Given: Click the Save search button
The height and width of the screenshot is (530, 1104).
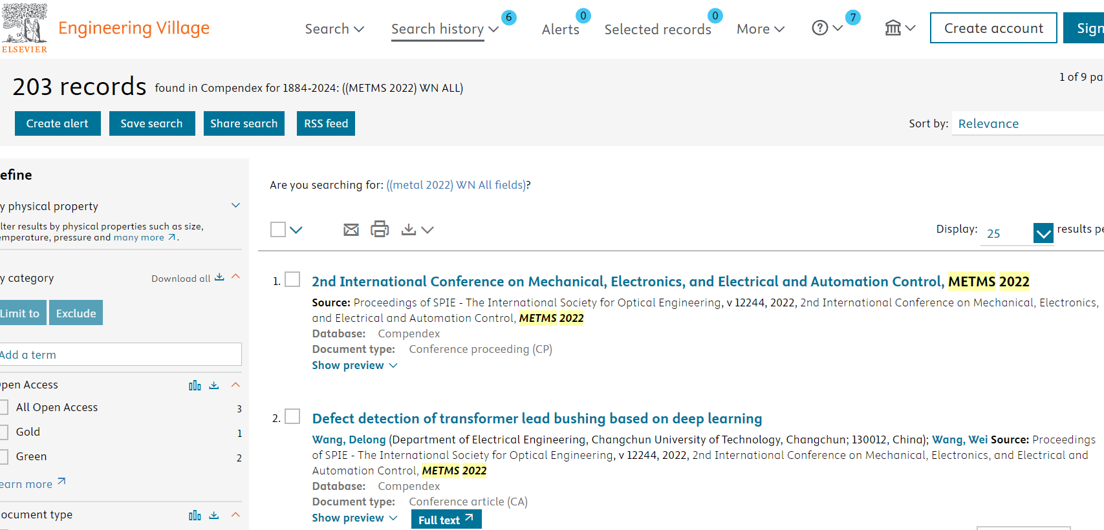Looking at the screenshot, I should [152, 123].
